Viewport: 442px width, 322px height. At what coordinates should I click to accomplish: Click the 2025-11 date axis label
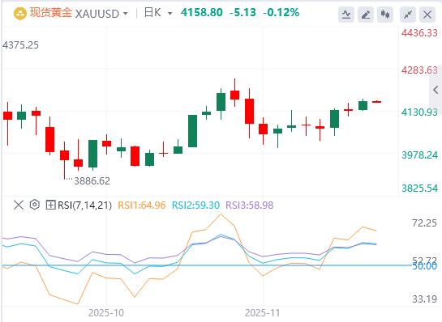(262, 313)
